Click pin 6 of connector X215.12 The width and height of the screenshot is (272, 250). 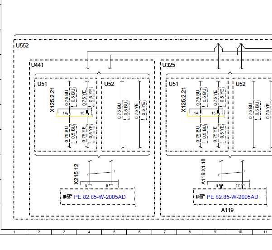click(86, 185)
